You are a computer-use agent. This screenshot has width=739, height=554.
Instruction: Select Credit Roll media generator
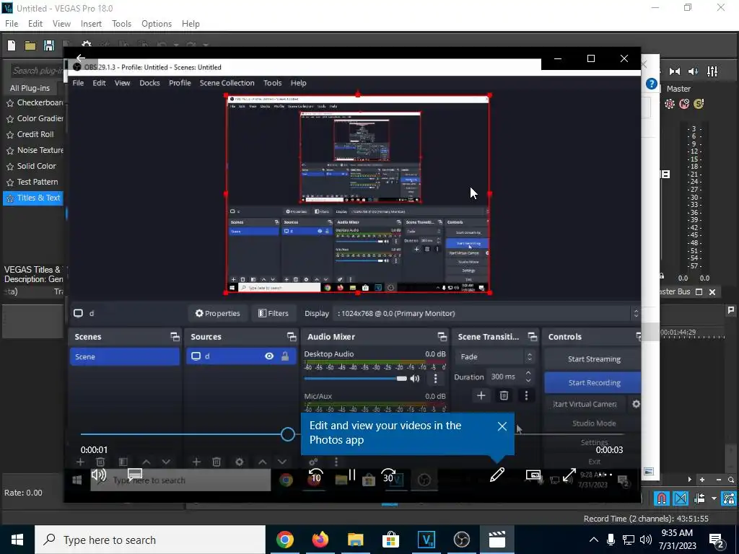(x=35, y=134)
